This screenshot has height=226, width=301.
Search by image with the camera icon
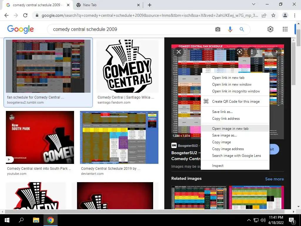[218, 29]
